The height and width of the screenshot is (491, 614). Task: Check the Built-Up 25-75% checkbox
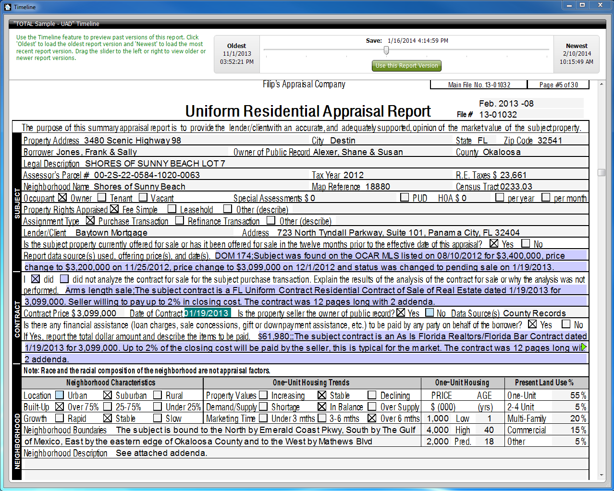click(x=108, y=407)
